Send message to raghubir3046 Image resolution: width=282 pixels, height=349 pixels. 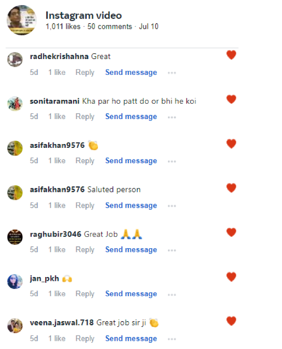click(x=131, y=250)
